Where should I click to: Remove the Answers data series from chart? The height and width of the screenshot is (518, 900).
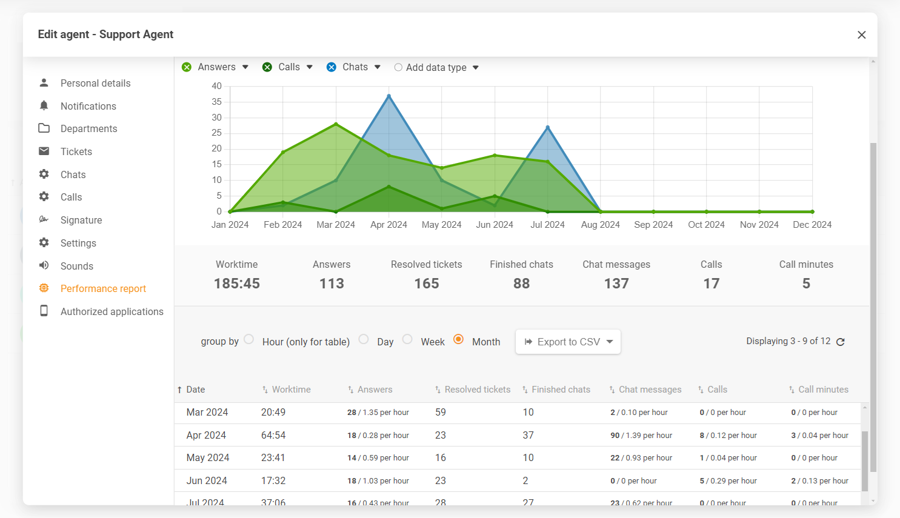pos(187,67)
